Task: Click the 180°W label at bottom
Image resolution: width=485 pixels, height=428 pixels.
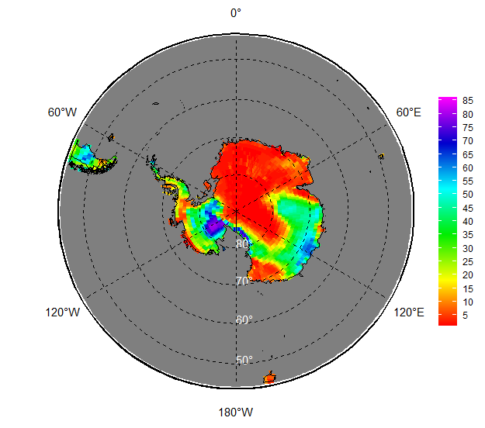Action: click(x=236, y=411)
